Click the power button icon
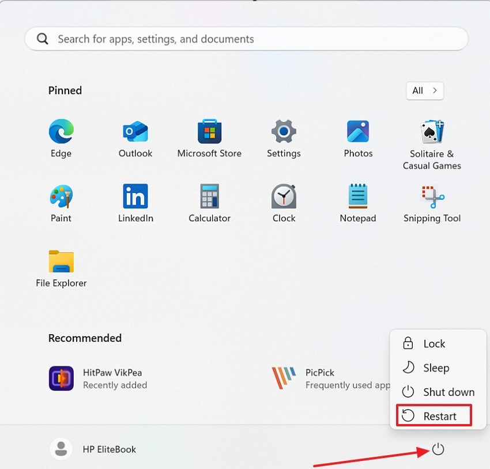The width and height of the screenshot is (490, 469). click(438, 449)
